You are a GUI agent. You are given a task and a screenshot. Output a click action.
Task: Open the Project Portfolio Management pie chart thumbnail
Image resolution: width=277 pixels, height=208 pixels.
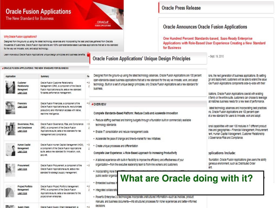[x=10, y=191]
